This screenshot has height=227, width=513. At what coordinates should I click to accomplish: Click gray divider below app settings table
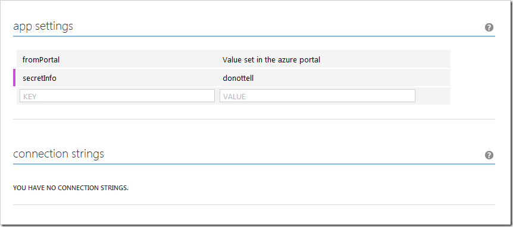tap(254, 119)
